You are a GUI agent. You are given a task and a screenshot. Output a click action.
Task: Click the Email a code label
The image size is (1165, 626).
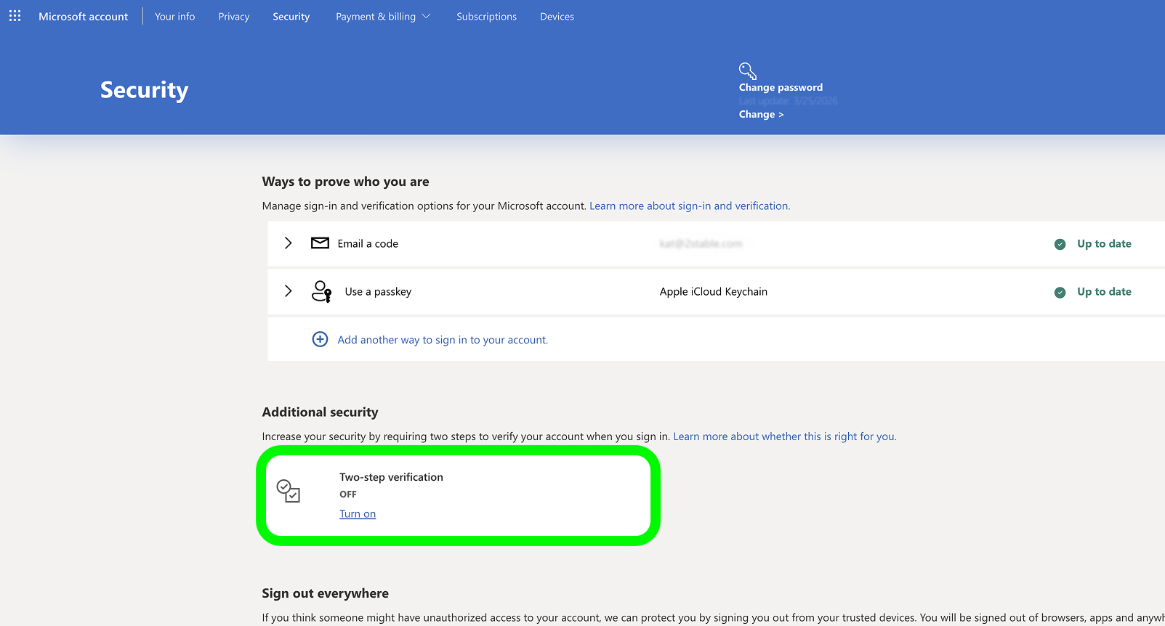click(x=368, y=244)
